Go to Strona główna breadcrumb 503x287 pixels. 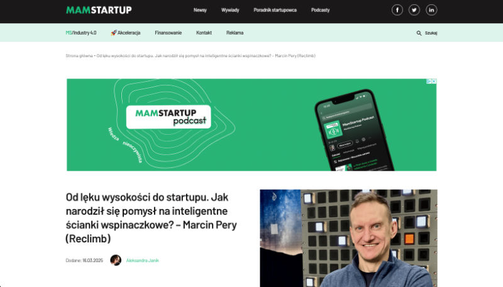tap(79, 56)
